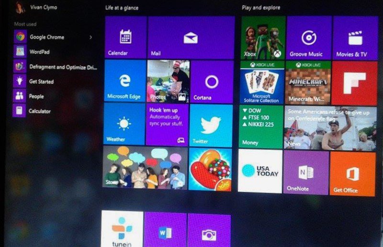Open the Weather tile
The image size is (383, 247).
(124, 123)
